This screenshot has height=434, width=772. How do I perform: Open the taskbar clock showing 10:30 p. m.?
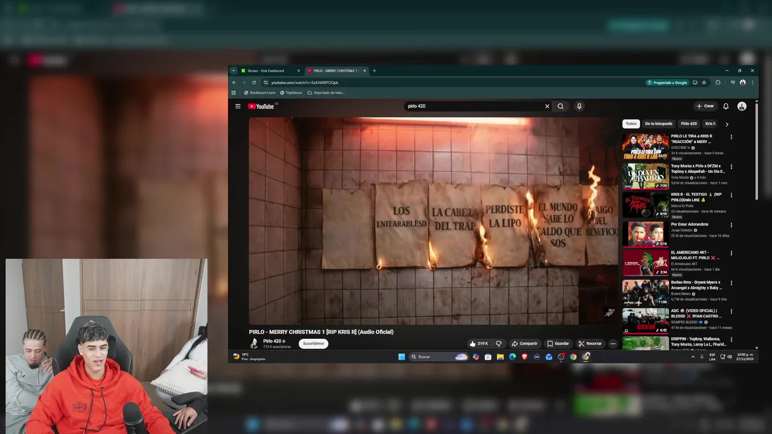(745, 357)
